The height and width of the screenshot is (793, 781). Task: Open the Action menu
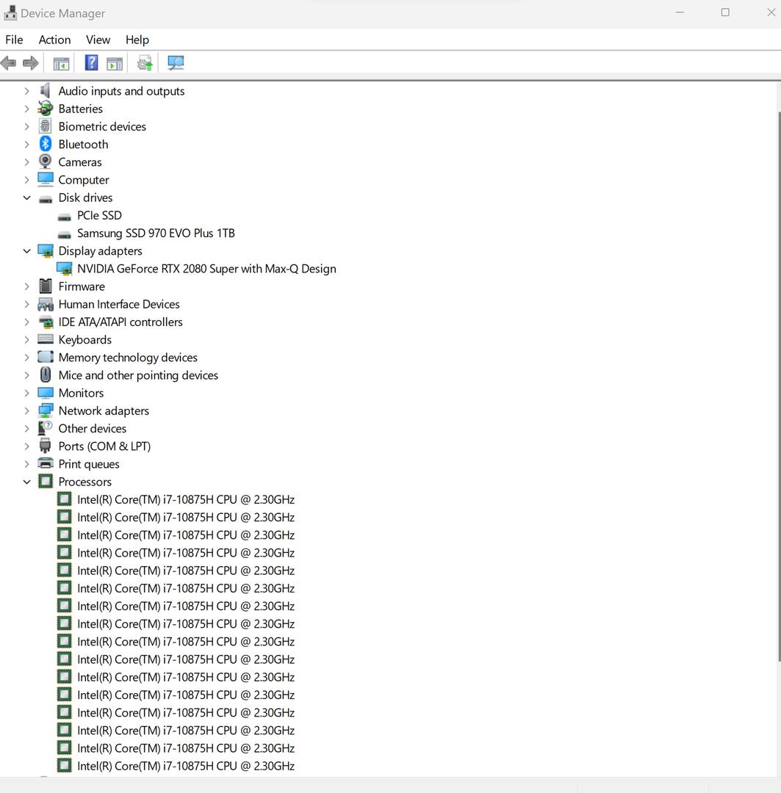click(54, 40)
